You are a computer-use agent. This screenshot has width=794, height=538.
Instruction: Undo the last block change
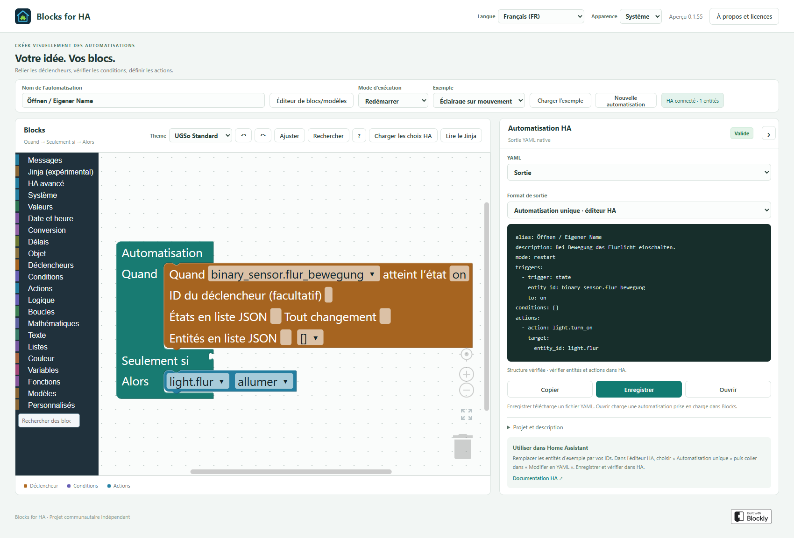tap(243, 136)
